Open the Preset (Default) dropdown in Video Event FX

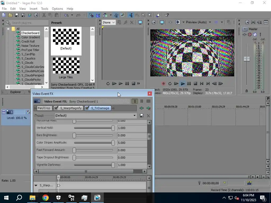tap(96, 116)
